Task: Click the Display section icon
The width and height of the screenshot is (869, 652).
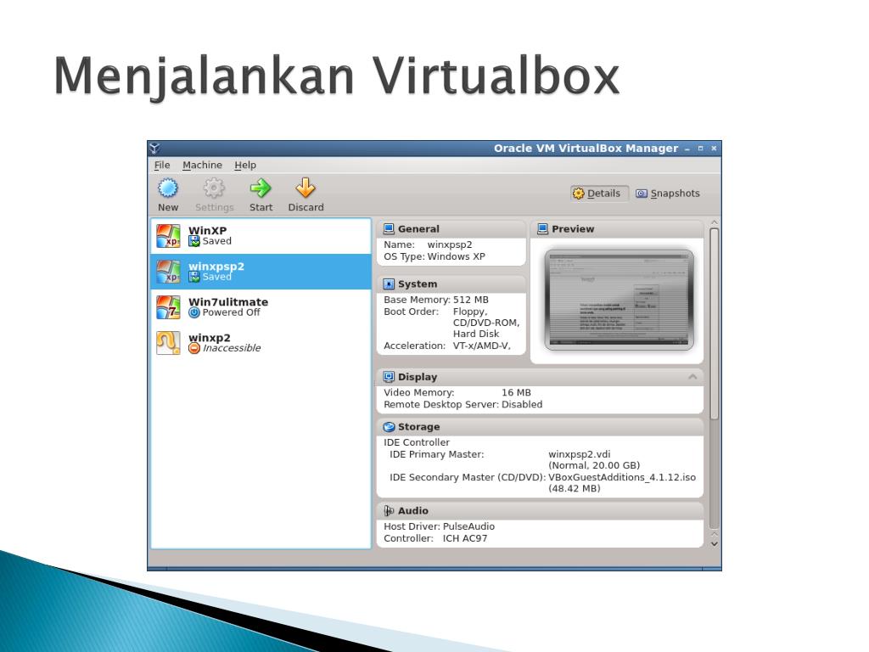Action: click(x=389, y=377)
